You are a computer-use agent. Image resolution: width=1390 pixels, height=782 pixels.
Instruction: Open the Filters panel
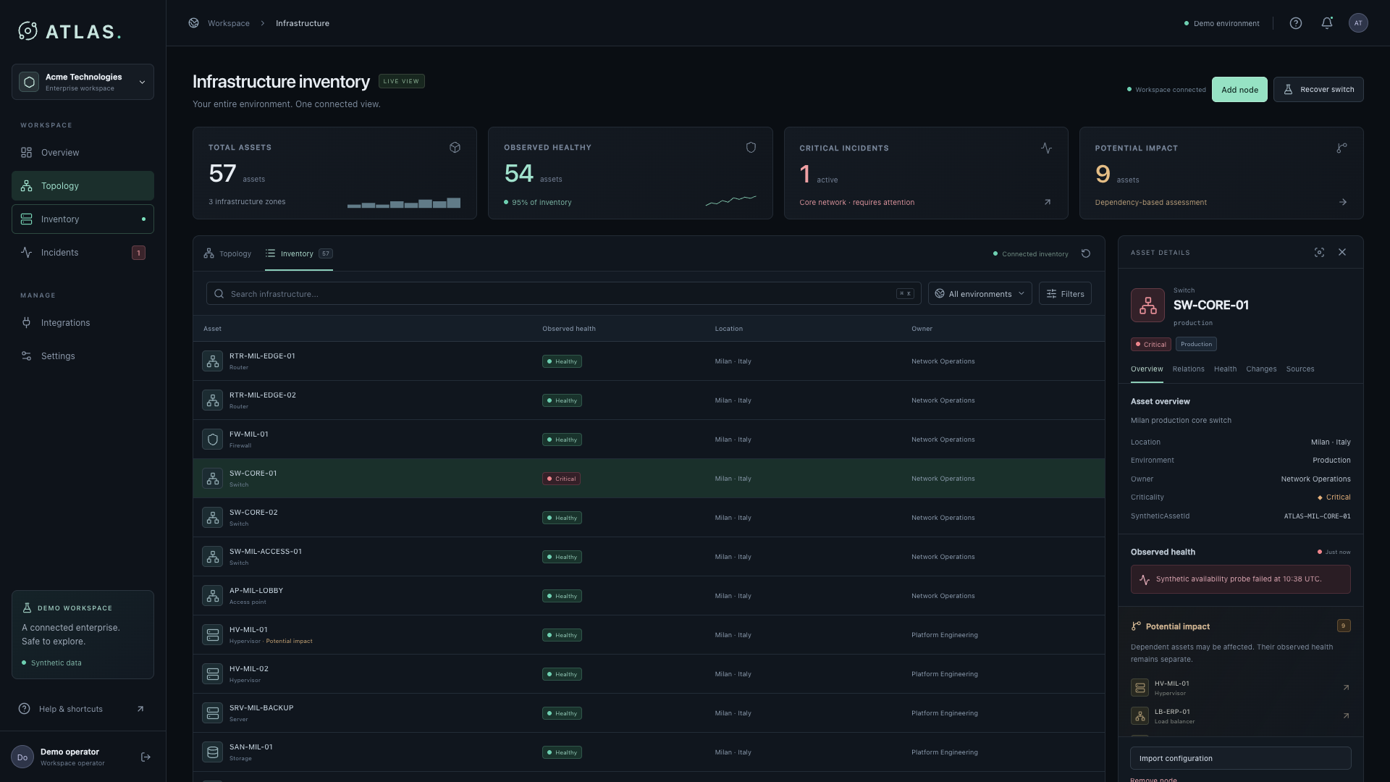click(1065, 293)
